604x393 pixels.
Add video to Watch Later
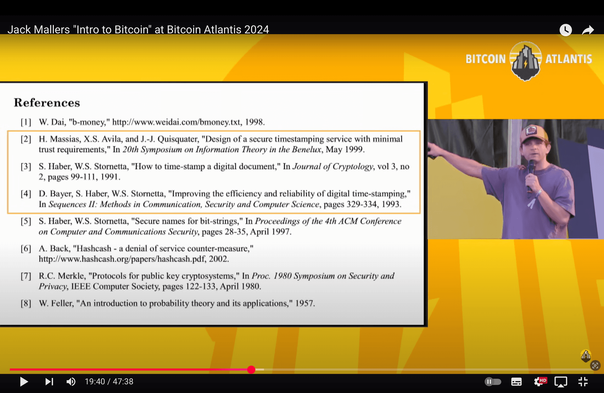tap(565, 30)
